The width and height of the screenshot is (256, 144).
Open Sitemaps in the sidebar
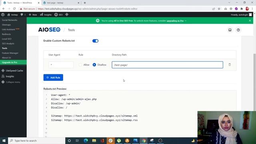point(6,25)
